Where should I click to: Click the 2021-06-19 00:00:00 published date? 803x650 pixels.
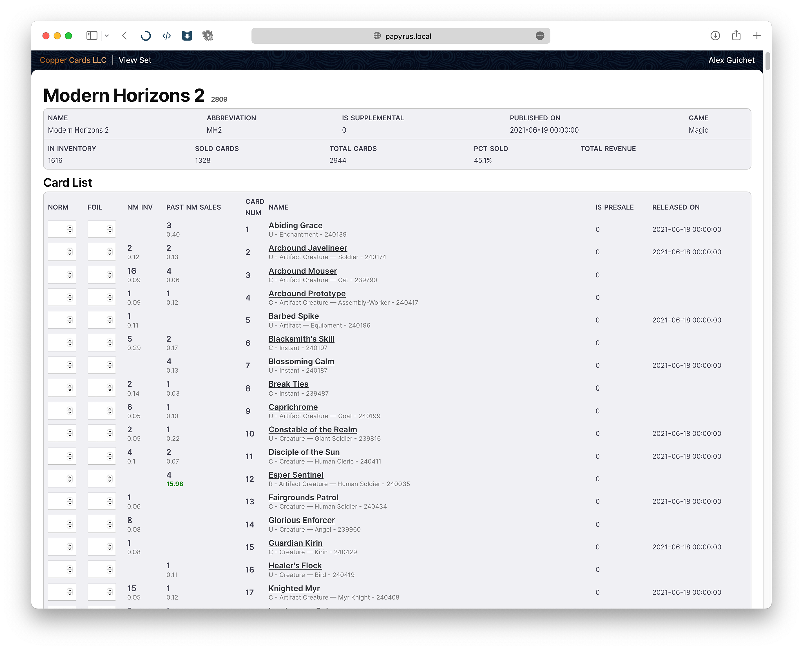coord(545,130)
